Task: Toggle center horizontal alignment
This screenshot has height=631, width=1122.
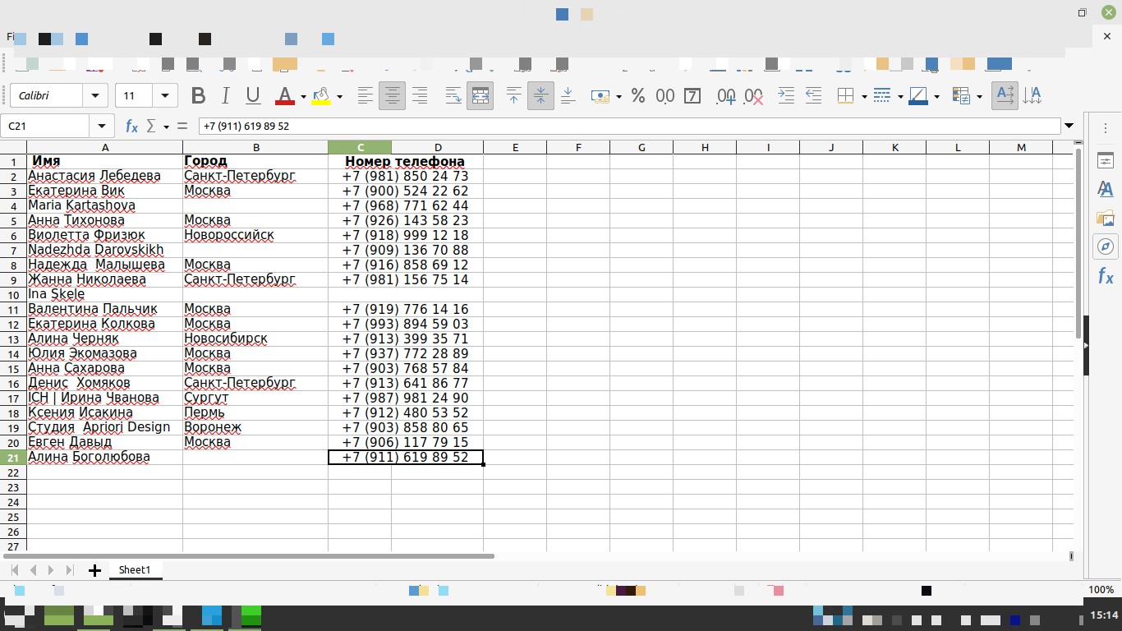Action: tap(393, 96)
